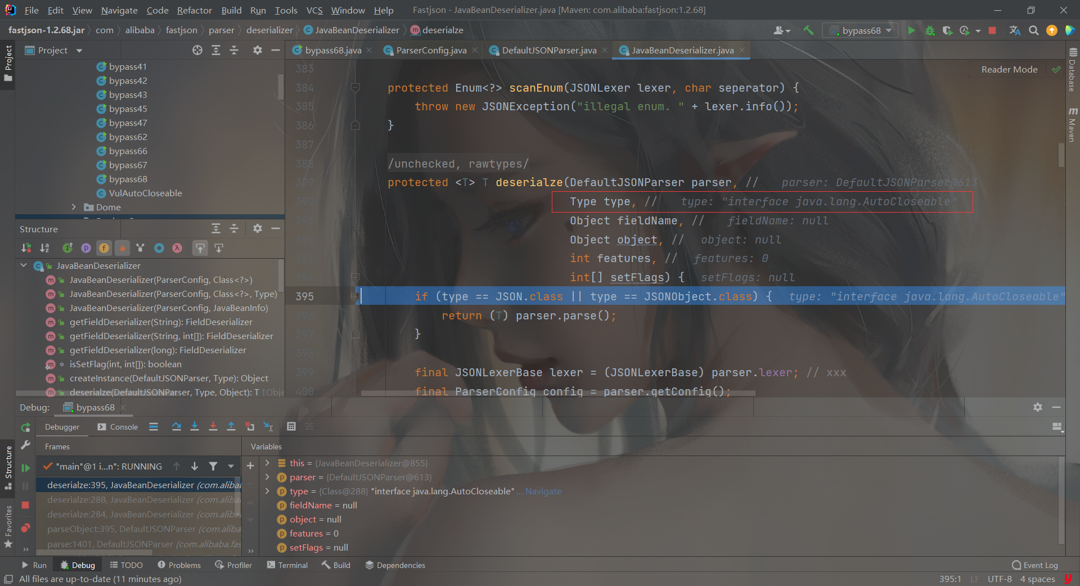Switch to ParserConfig.java tab

coord(431,50)
